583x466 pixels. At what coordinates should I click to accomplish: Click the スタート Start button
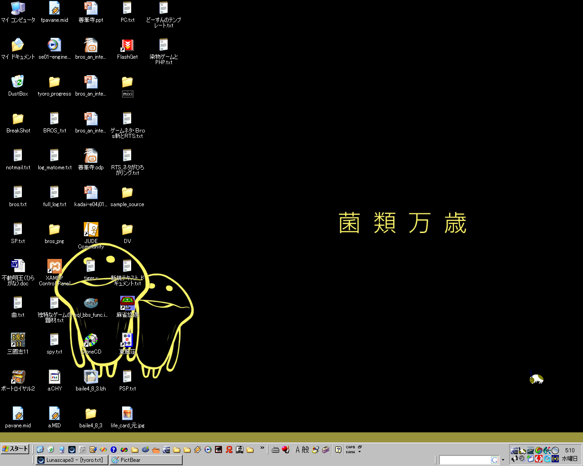click(15, 449)
